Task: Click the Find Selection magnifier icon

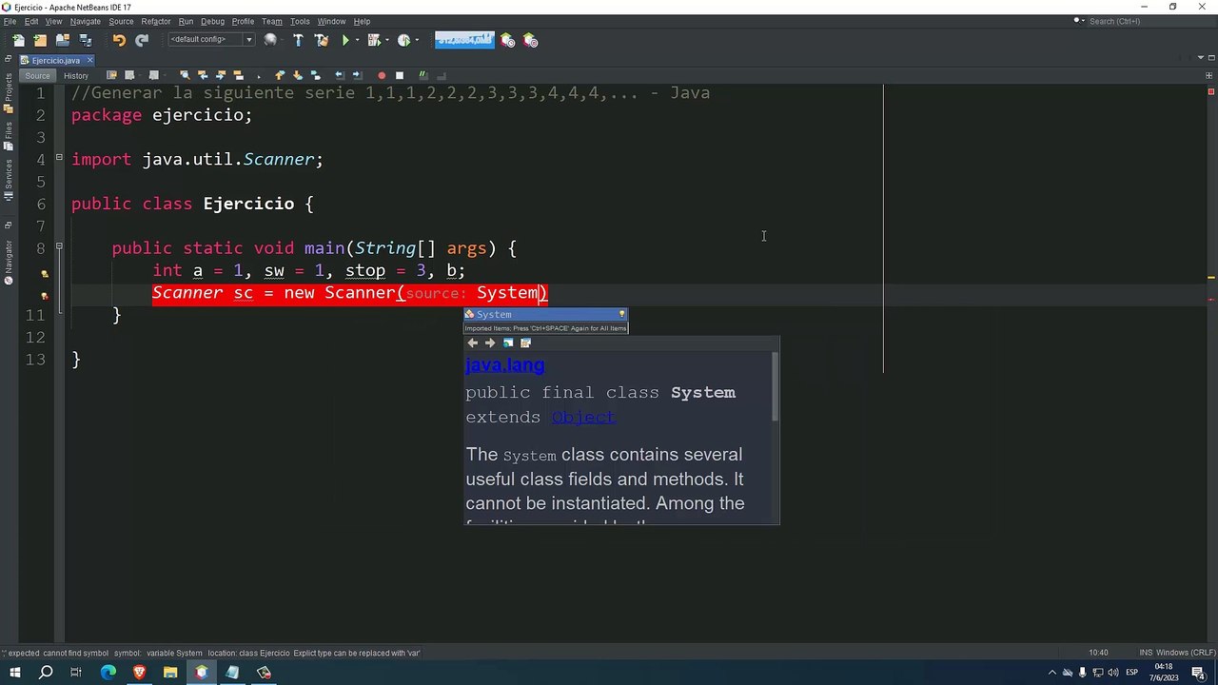Action: click(185, 75)
